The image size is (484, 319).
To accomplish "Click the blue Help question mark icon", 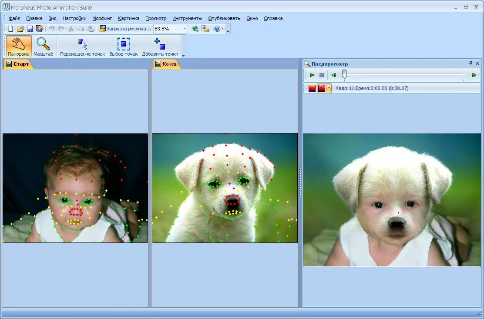I will [217, 29].
